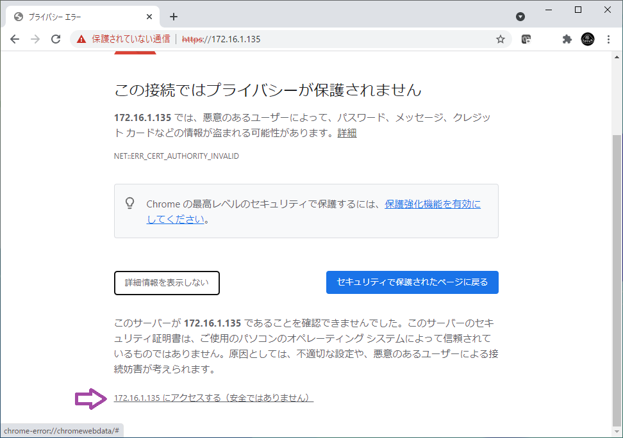Open the Chrome three-dot menu
The height and width of the screenshot is (438, 623).
tap(608, 39)
